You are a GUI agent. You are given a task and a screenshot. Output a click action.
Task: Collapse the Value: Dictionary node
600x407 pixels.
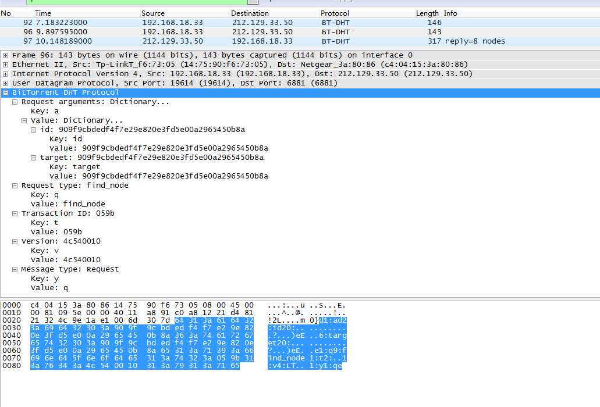24,120
